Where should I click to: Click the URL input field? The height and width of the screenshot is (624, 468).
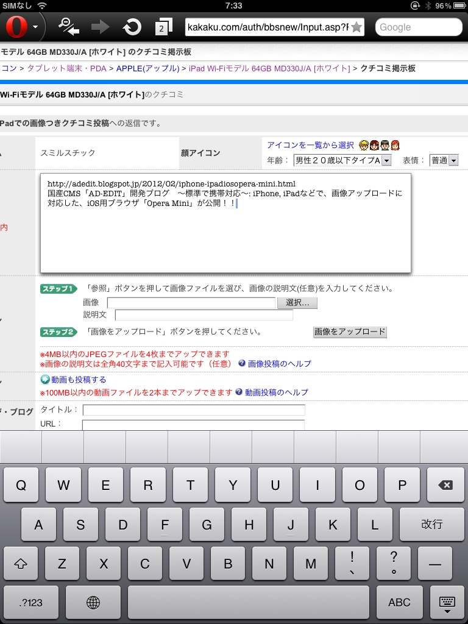pos(193,425)
